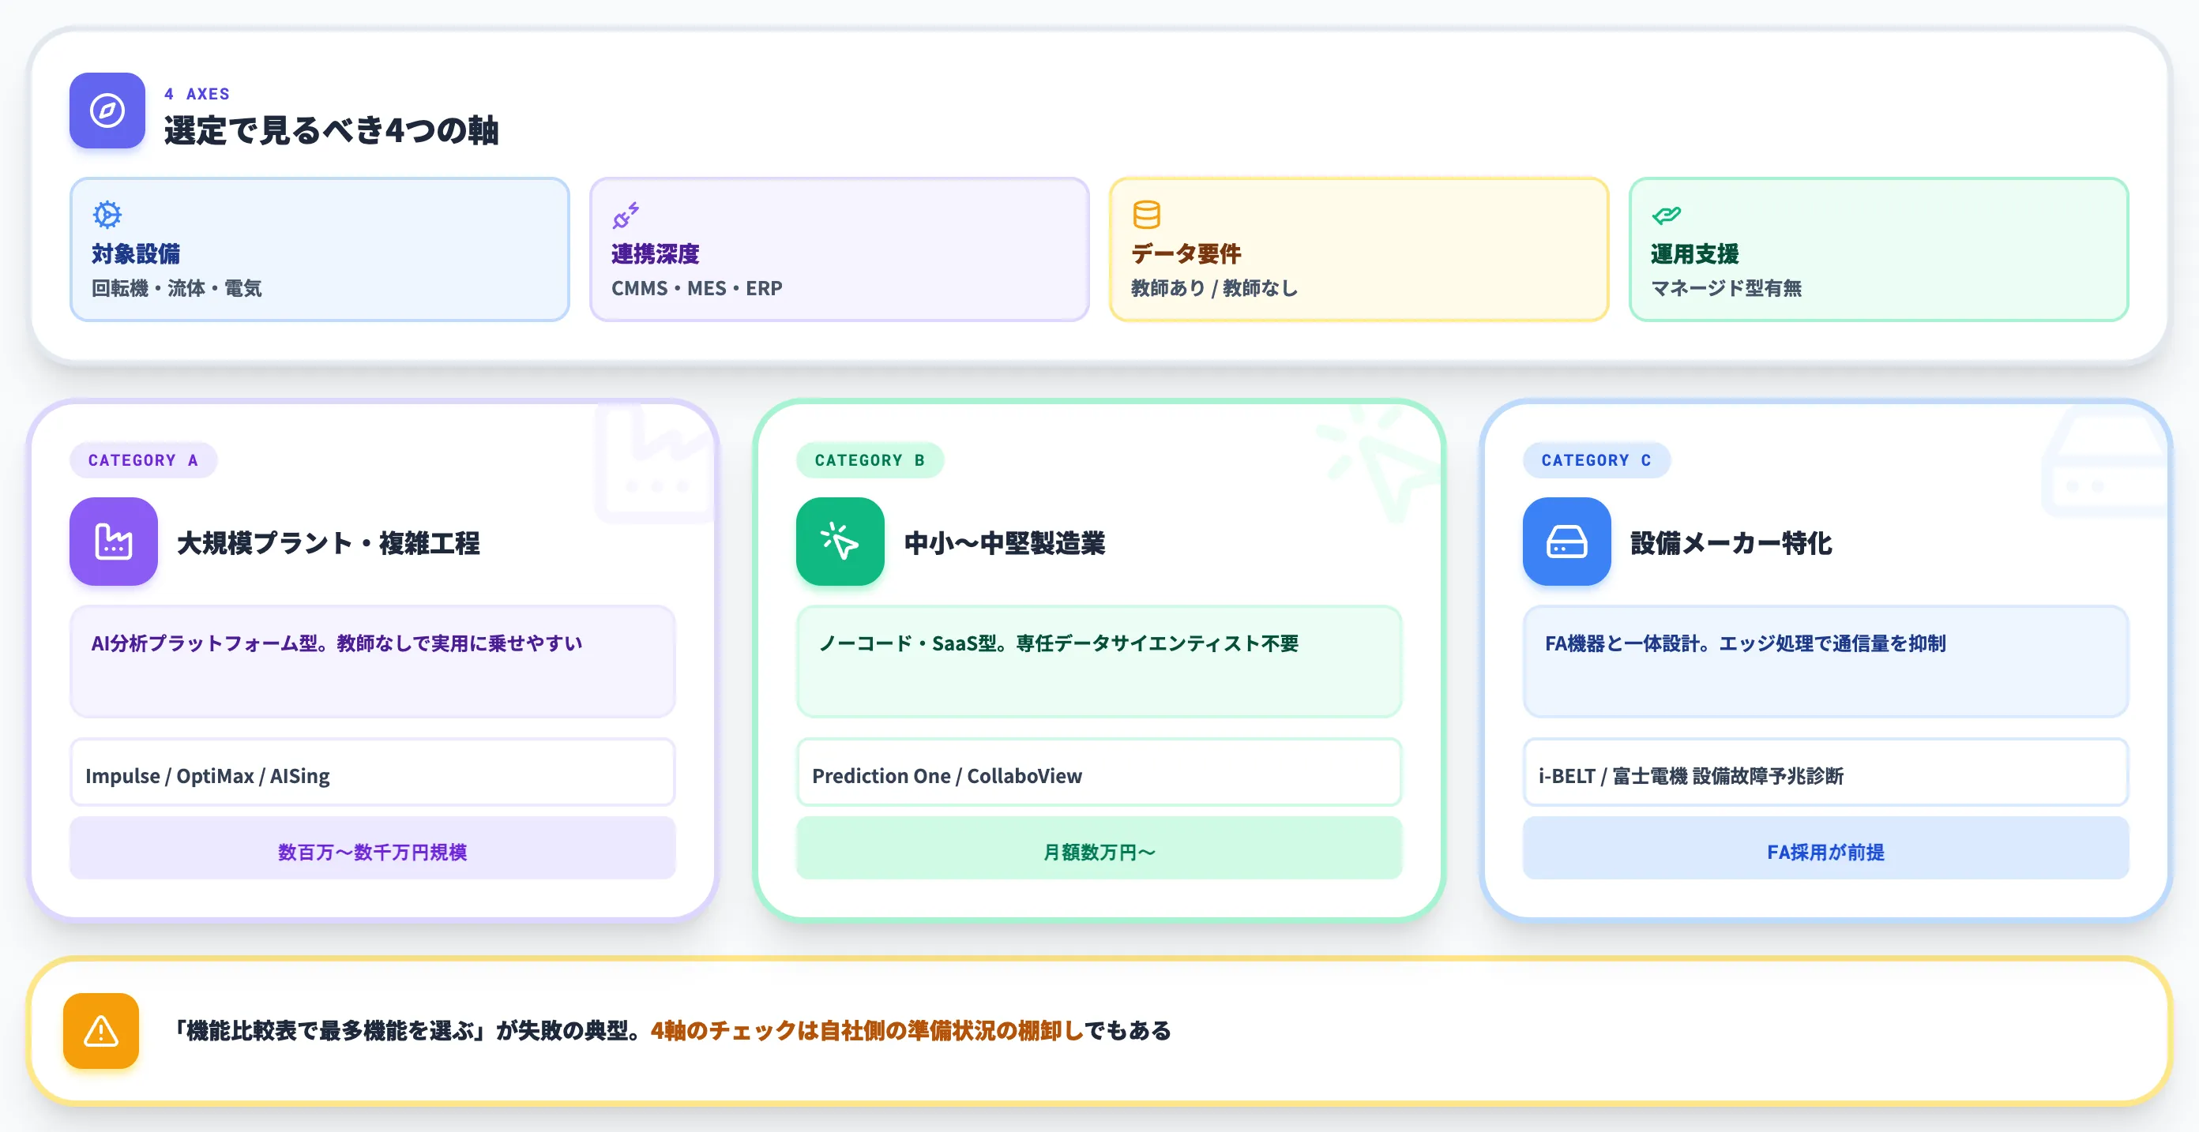Click the gear icon above 対象設備
The width and height of the screenshot is (2199, 1132).
pyautogui.click(x=107, y=214)
